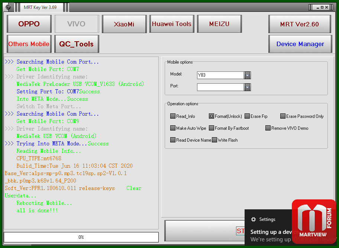Open the OPPO tools section
Viewport: 339px width, 248px height.
pyautogui.click(x=29, y=24)
